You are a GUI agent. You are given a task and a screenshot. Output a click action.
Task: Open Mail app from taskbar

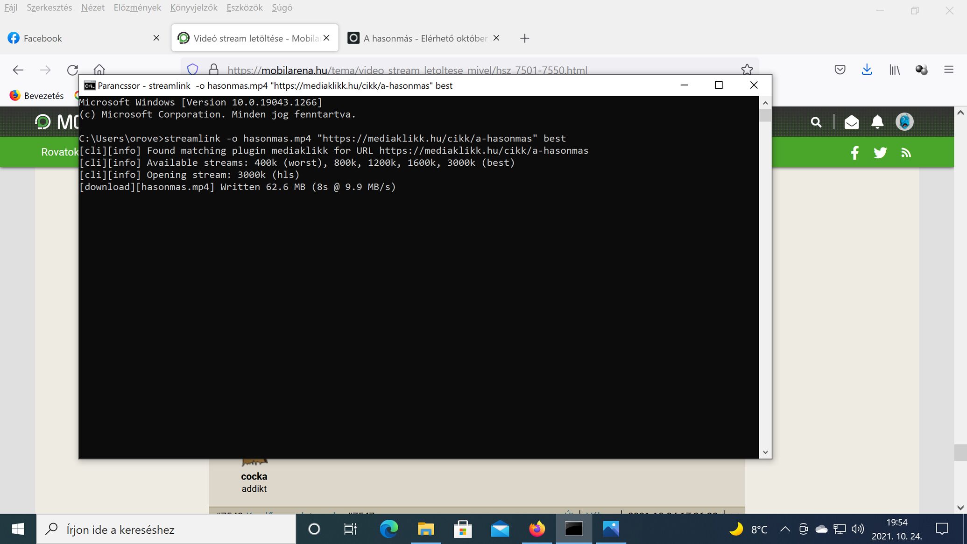click(x=500, y=529)
